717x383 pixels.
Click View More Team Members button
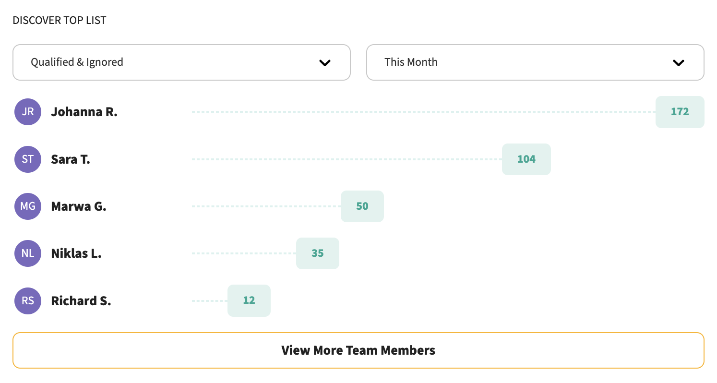(x=358, y=350)
